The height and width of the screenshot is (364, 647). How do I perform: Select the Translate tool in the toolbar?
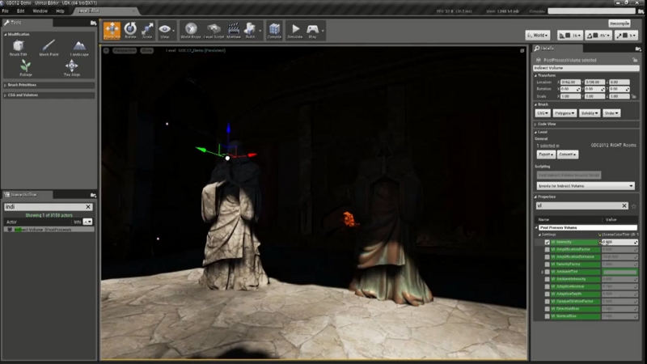(112, 31)
